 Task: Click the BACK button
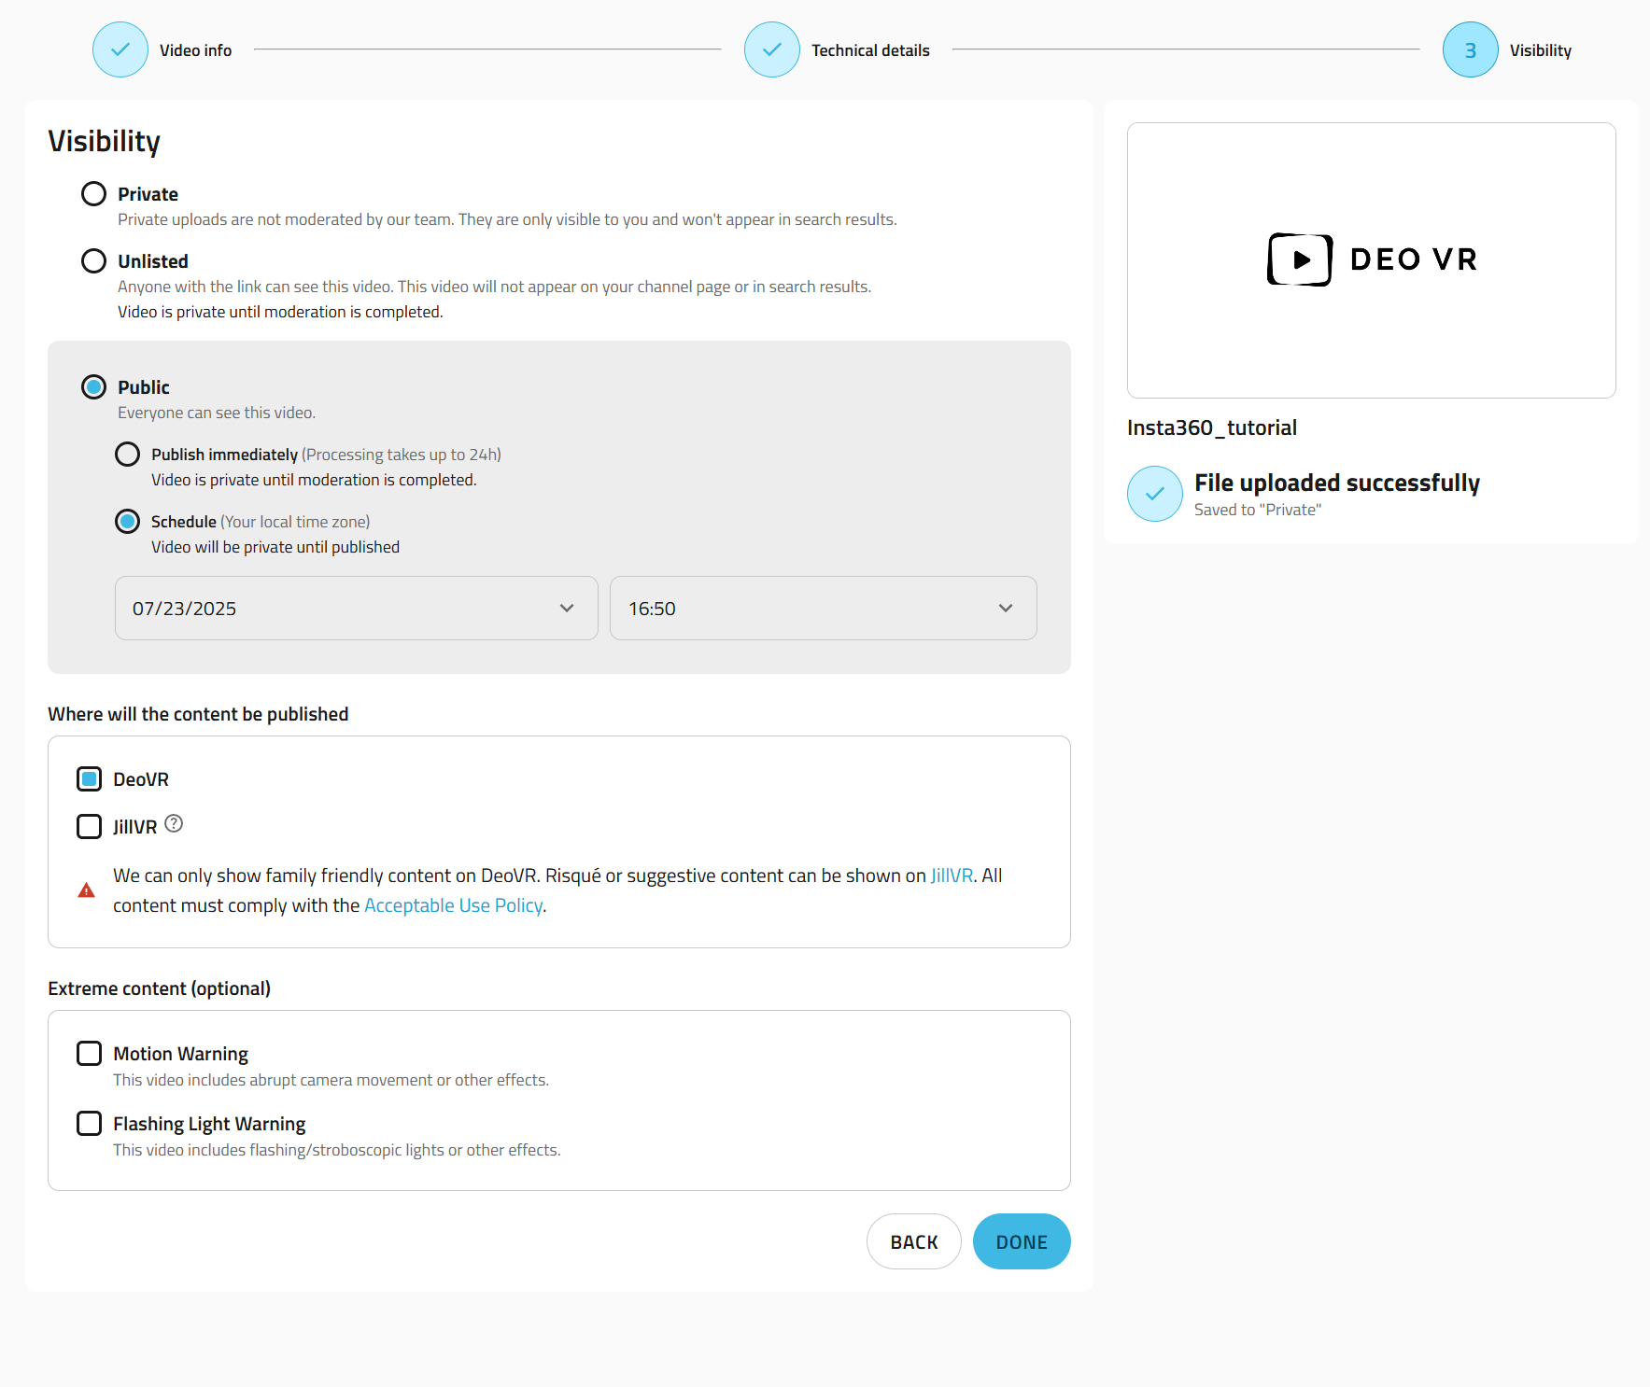pos(914,1242)
